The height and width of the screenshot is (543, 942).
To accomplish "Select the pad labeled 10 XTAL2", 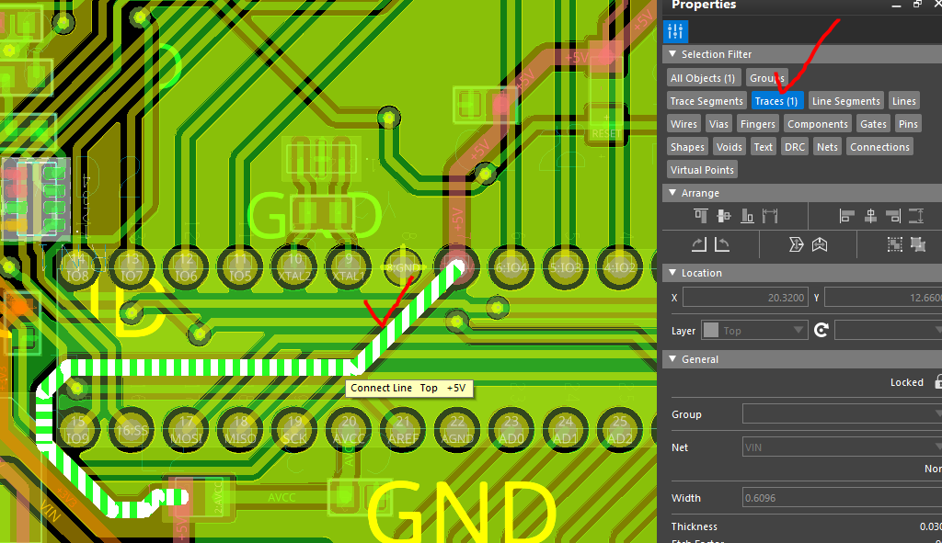I will (x=294, y=267).
